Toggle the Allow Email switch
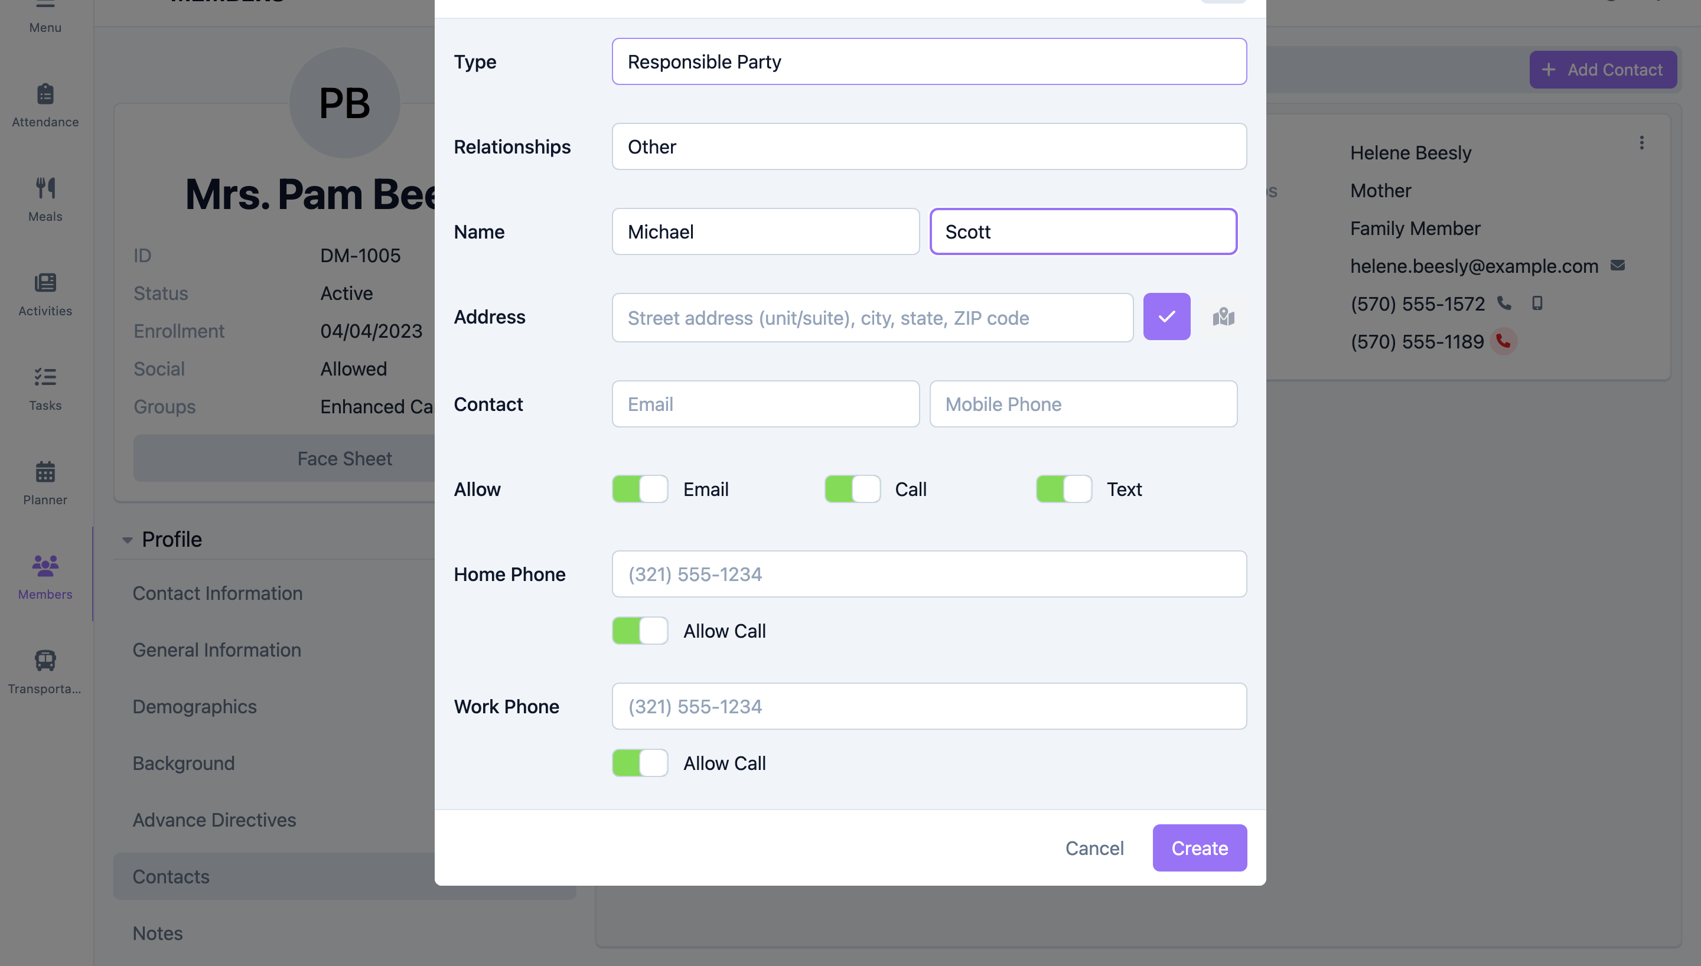 (x=640, y=489)
